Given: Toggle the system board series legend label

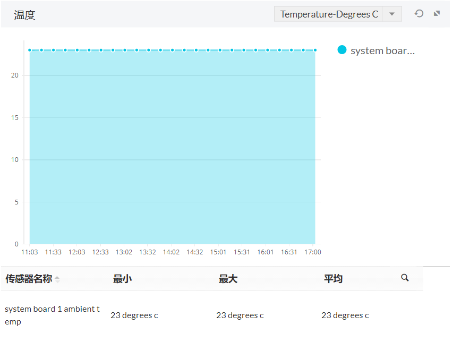Looking at the screenshot, I should [x=382, y=50].
